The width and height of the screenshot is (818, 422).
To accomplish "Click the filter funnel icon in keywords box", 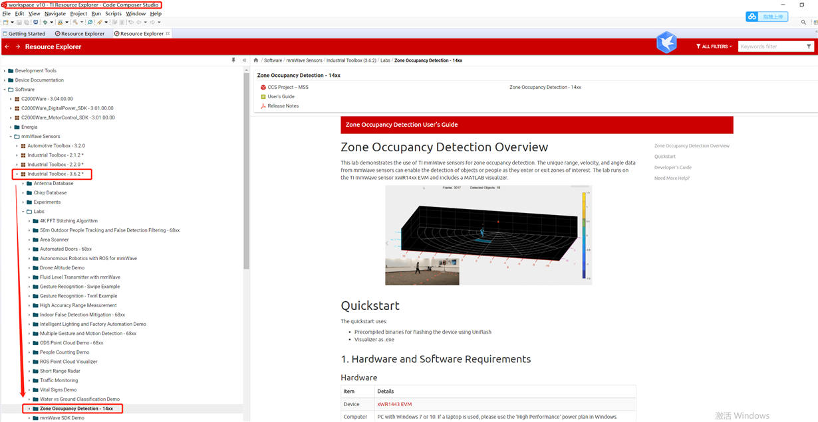I will [809, 46].
